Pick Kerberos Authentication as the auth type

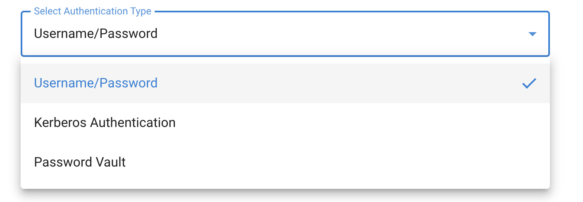[105, 123]
